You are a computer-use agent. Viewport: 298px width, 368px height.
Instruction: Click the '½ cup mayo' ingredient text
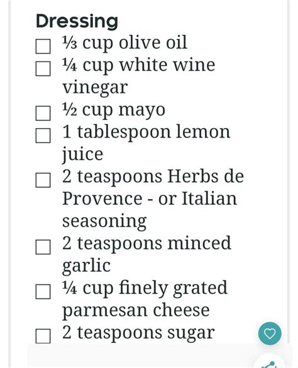point(114,110)
